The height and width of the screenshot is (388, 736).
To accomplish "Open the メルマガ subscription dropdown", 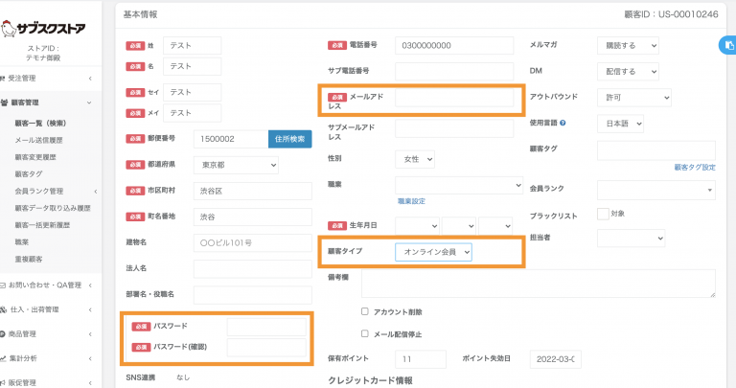I will click(x=627, y=45).
